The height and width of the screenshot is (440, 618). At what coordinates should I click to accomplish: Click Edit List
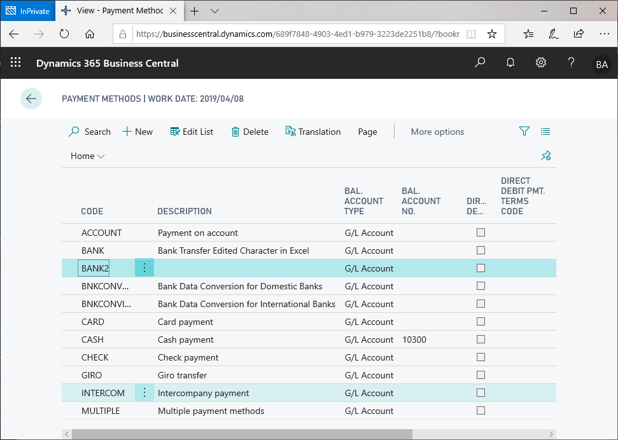pos(192,132)
